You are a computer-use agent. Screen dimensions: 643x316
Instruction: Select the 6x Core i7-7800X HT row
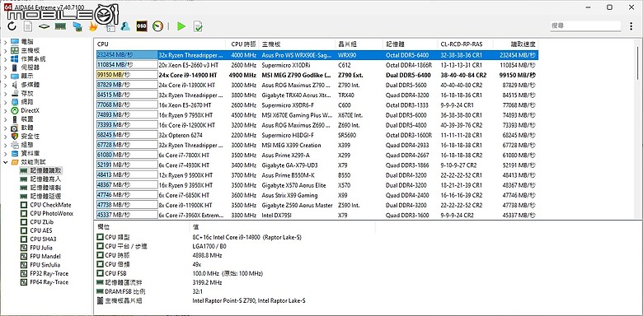(317, 156)
